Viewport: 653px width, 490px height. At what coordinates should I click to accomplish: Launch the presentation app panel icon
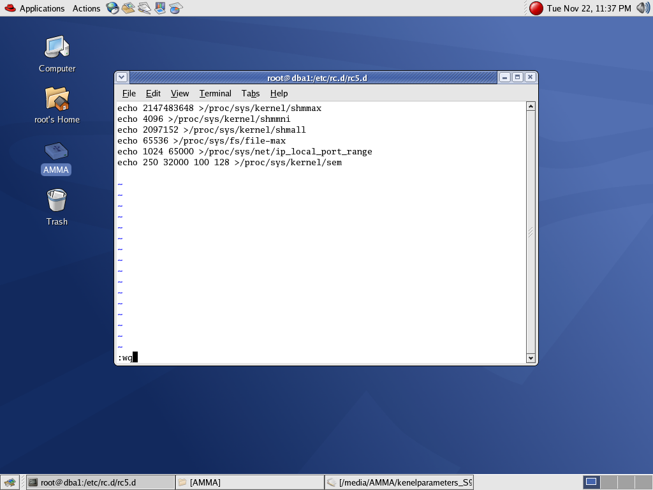click(x=160, y=8)
